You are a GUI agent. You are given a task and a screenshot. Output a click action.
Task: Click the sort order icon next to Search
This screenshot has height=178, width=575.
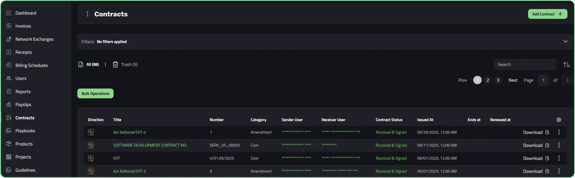point(567,65)
